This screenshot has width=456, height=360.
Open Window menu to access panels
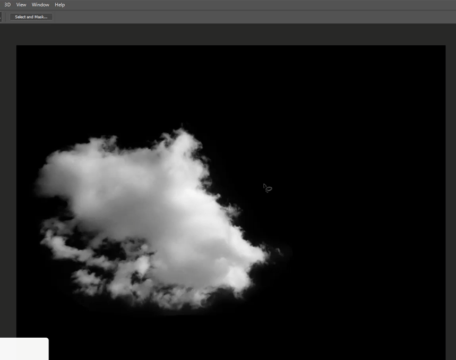pyautogui.click(x=40, y=5)
